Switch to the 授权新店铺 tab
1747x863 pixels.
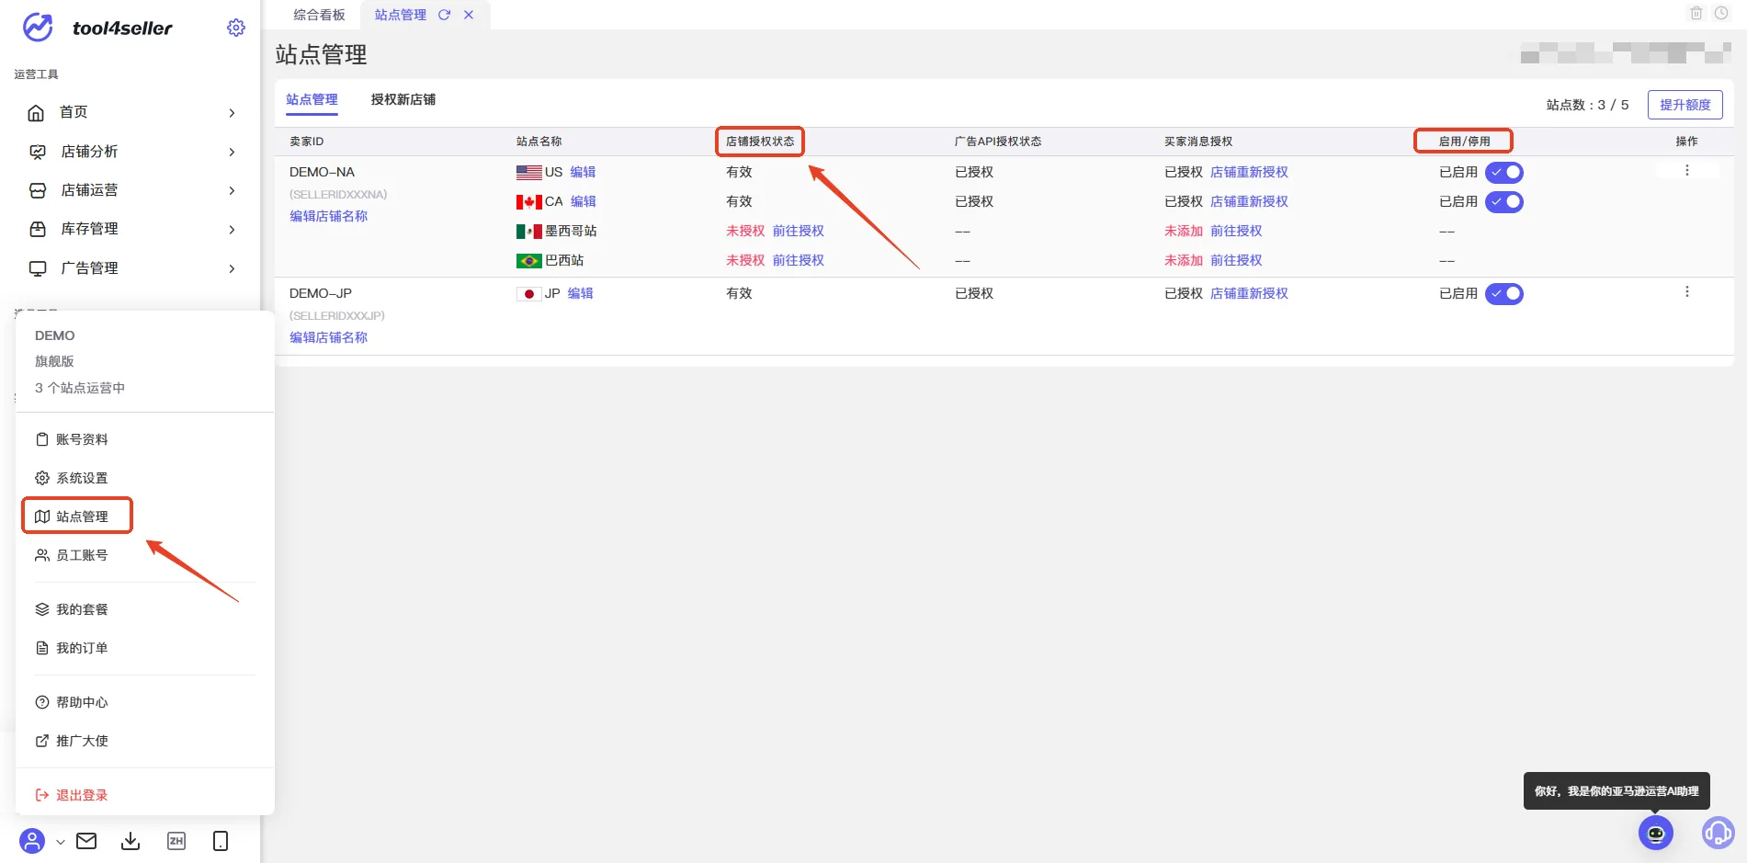coord(403,99)
